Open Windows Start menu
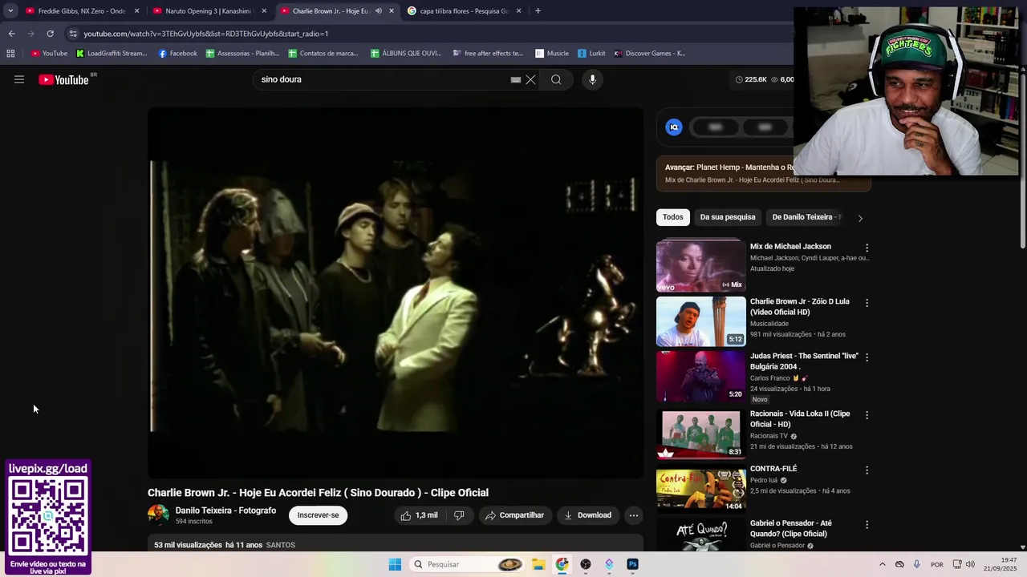1027x577 pixels. [395, 564]
